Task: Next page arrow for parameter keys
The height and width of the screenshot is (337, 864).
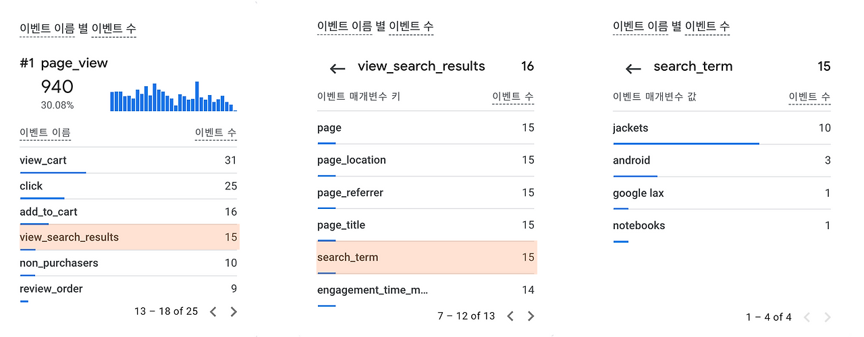Action: click(531, 316)
